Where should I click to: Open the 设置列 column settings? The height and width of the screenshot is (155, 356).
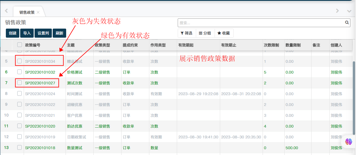coord(43,33)
